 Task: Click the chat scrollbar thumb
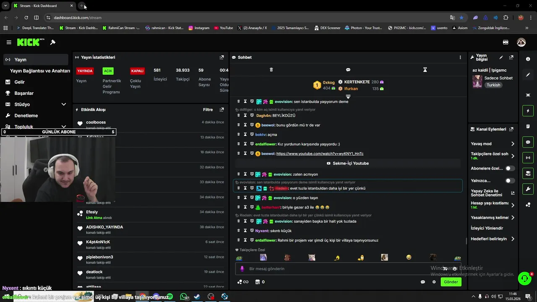pyautogui.click(x=467, y=241)
